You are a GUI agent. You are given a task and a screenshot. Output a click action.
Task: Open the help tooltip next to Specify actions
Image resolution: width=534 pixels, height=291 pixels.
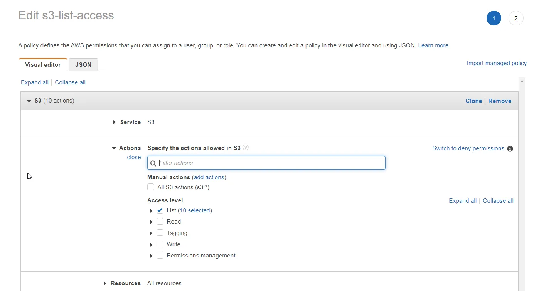246,148
